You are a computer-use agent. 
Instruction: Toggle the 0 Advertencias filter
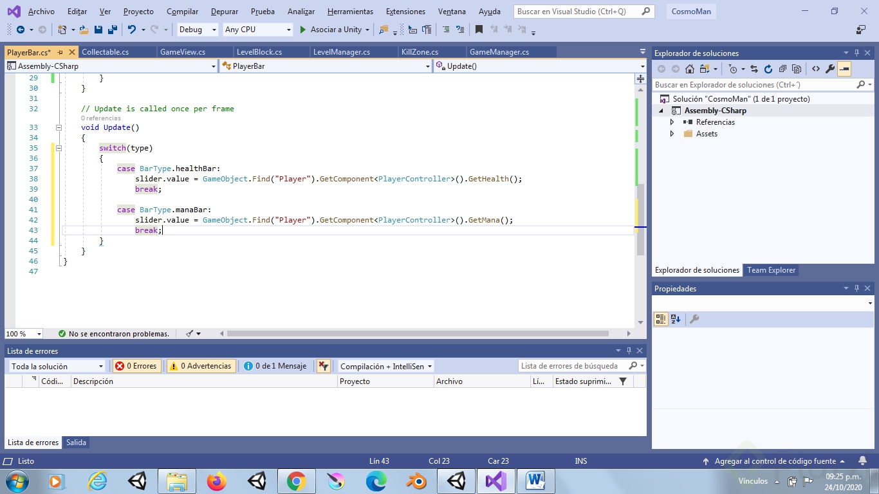coord(201,366)
